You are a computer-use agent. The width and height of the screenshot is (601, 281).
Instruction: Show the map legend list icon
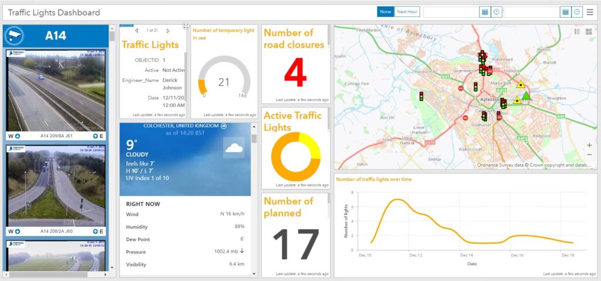point(577,32)
